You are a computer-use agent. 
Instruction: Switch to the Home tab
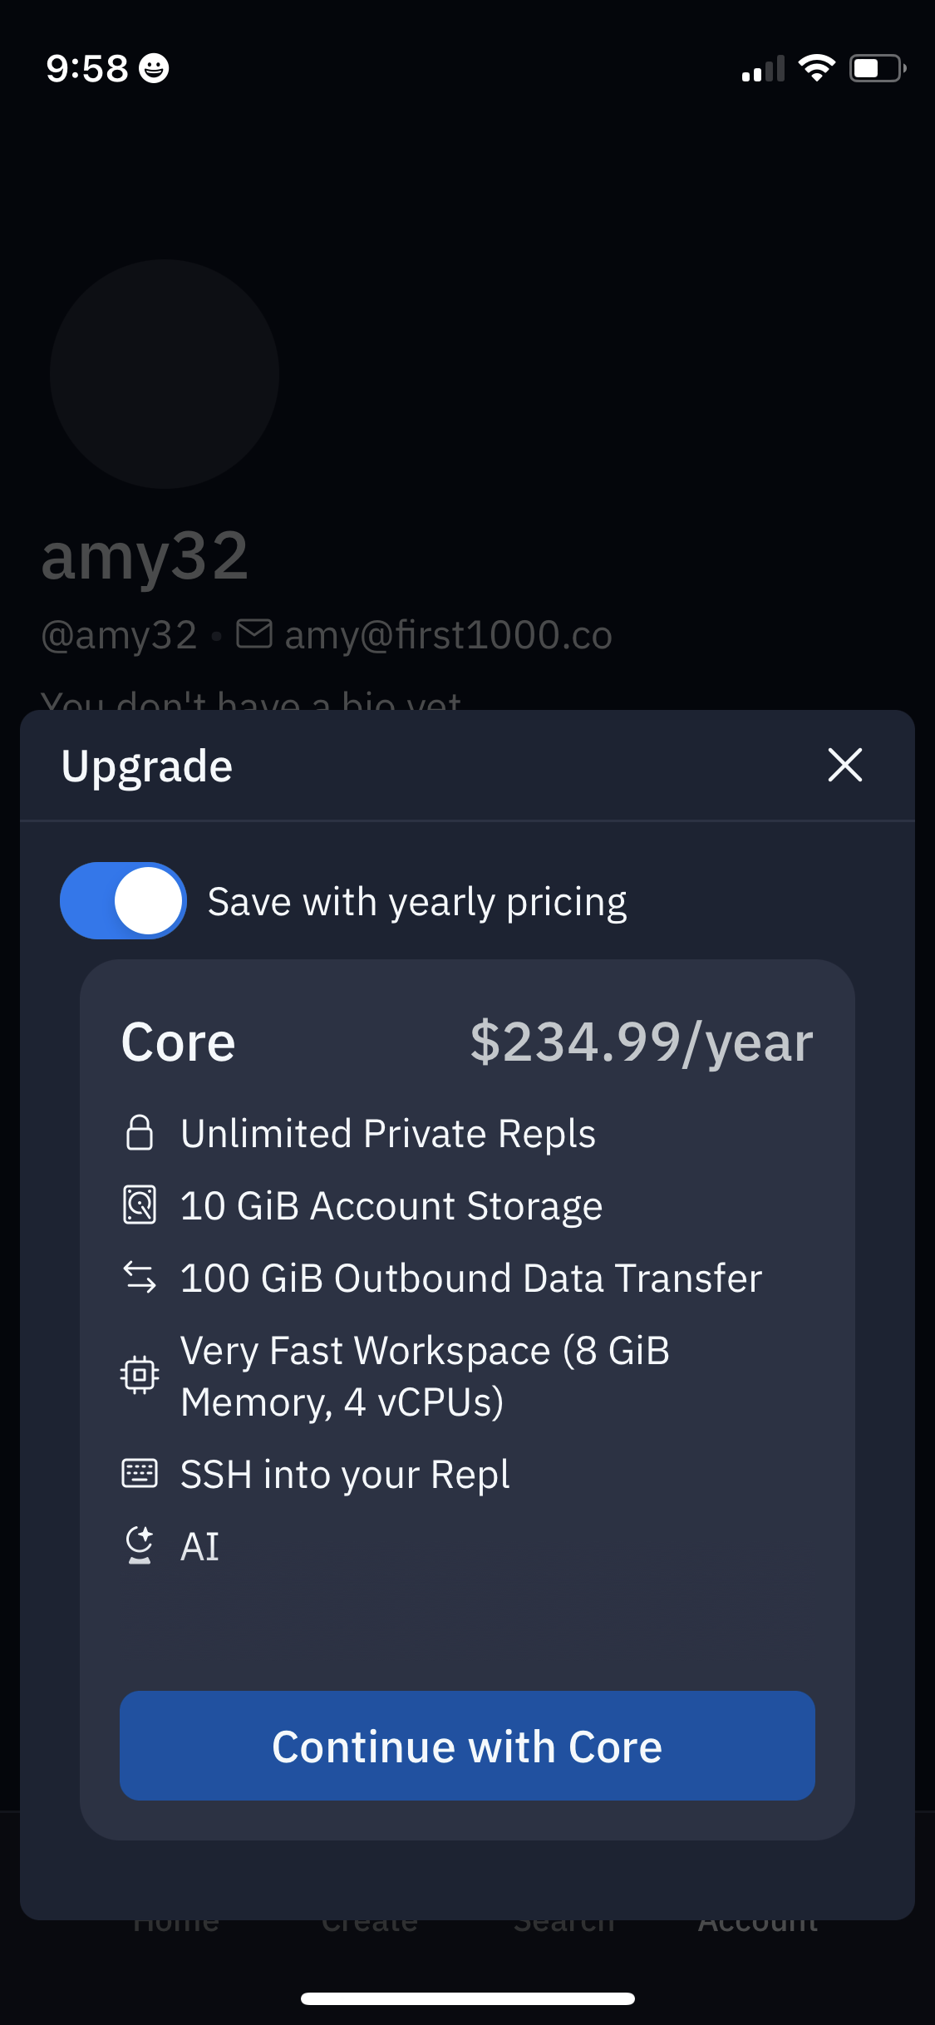pos(176,1924)
